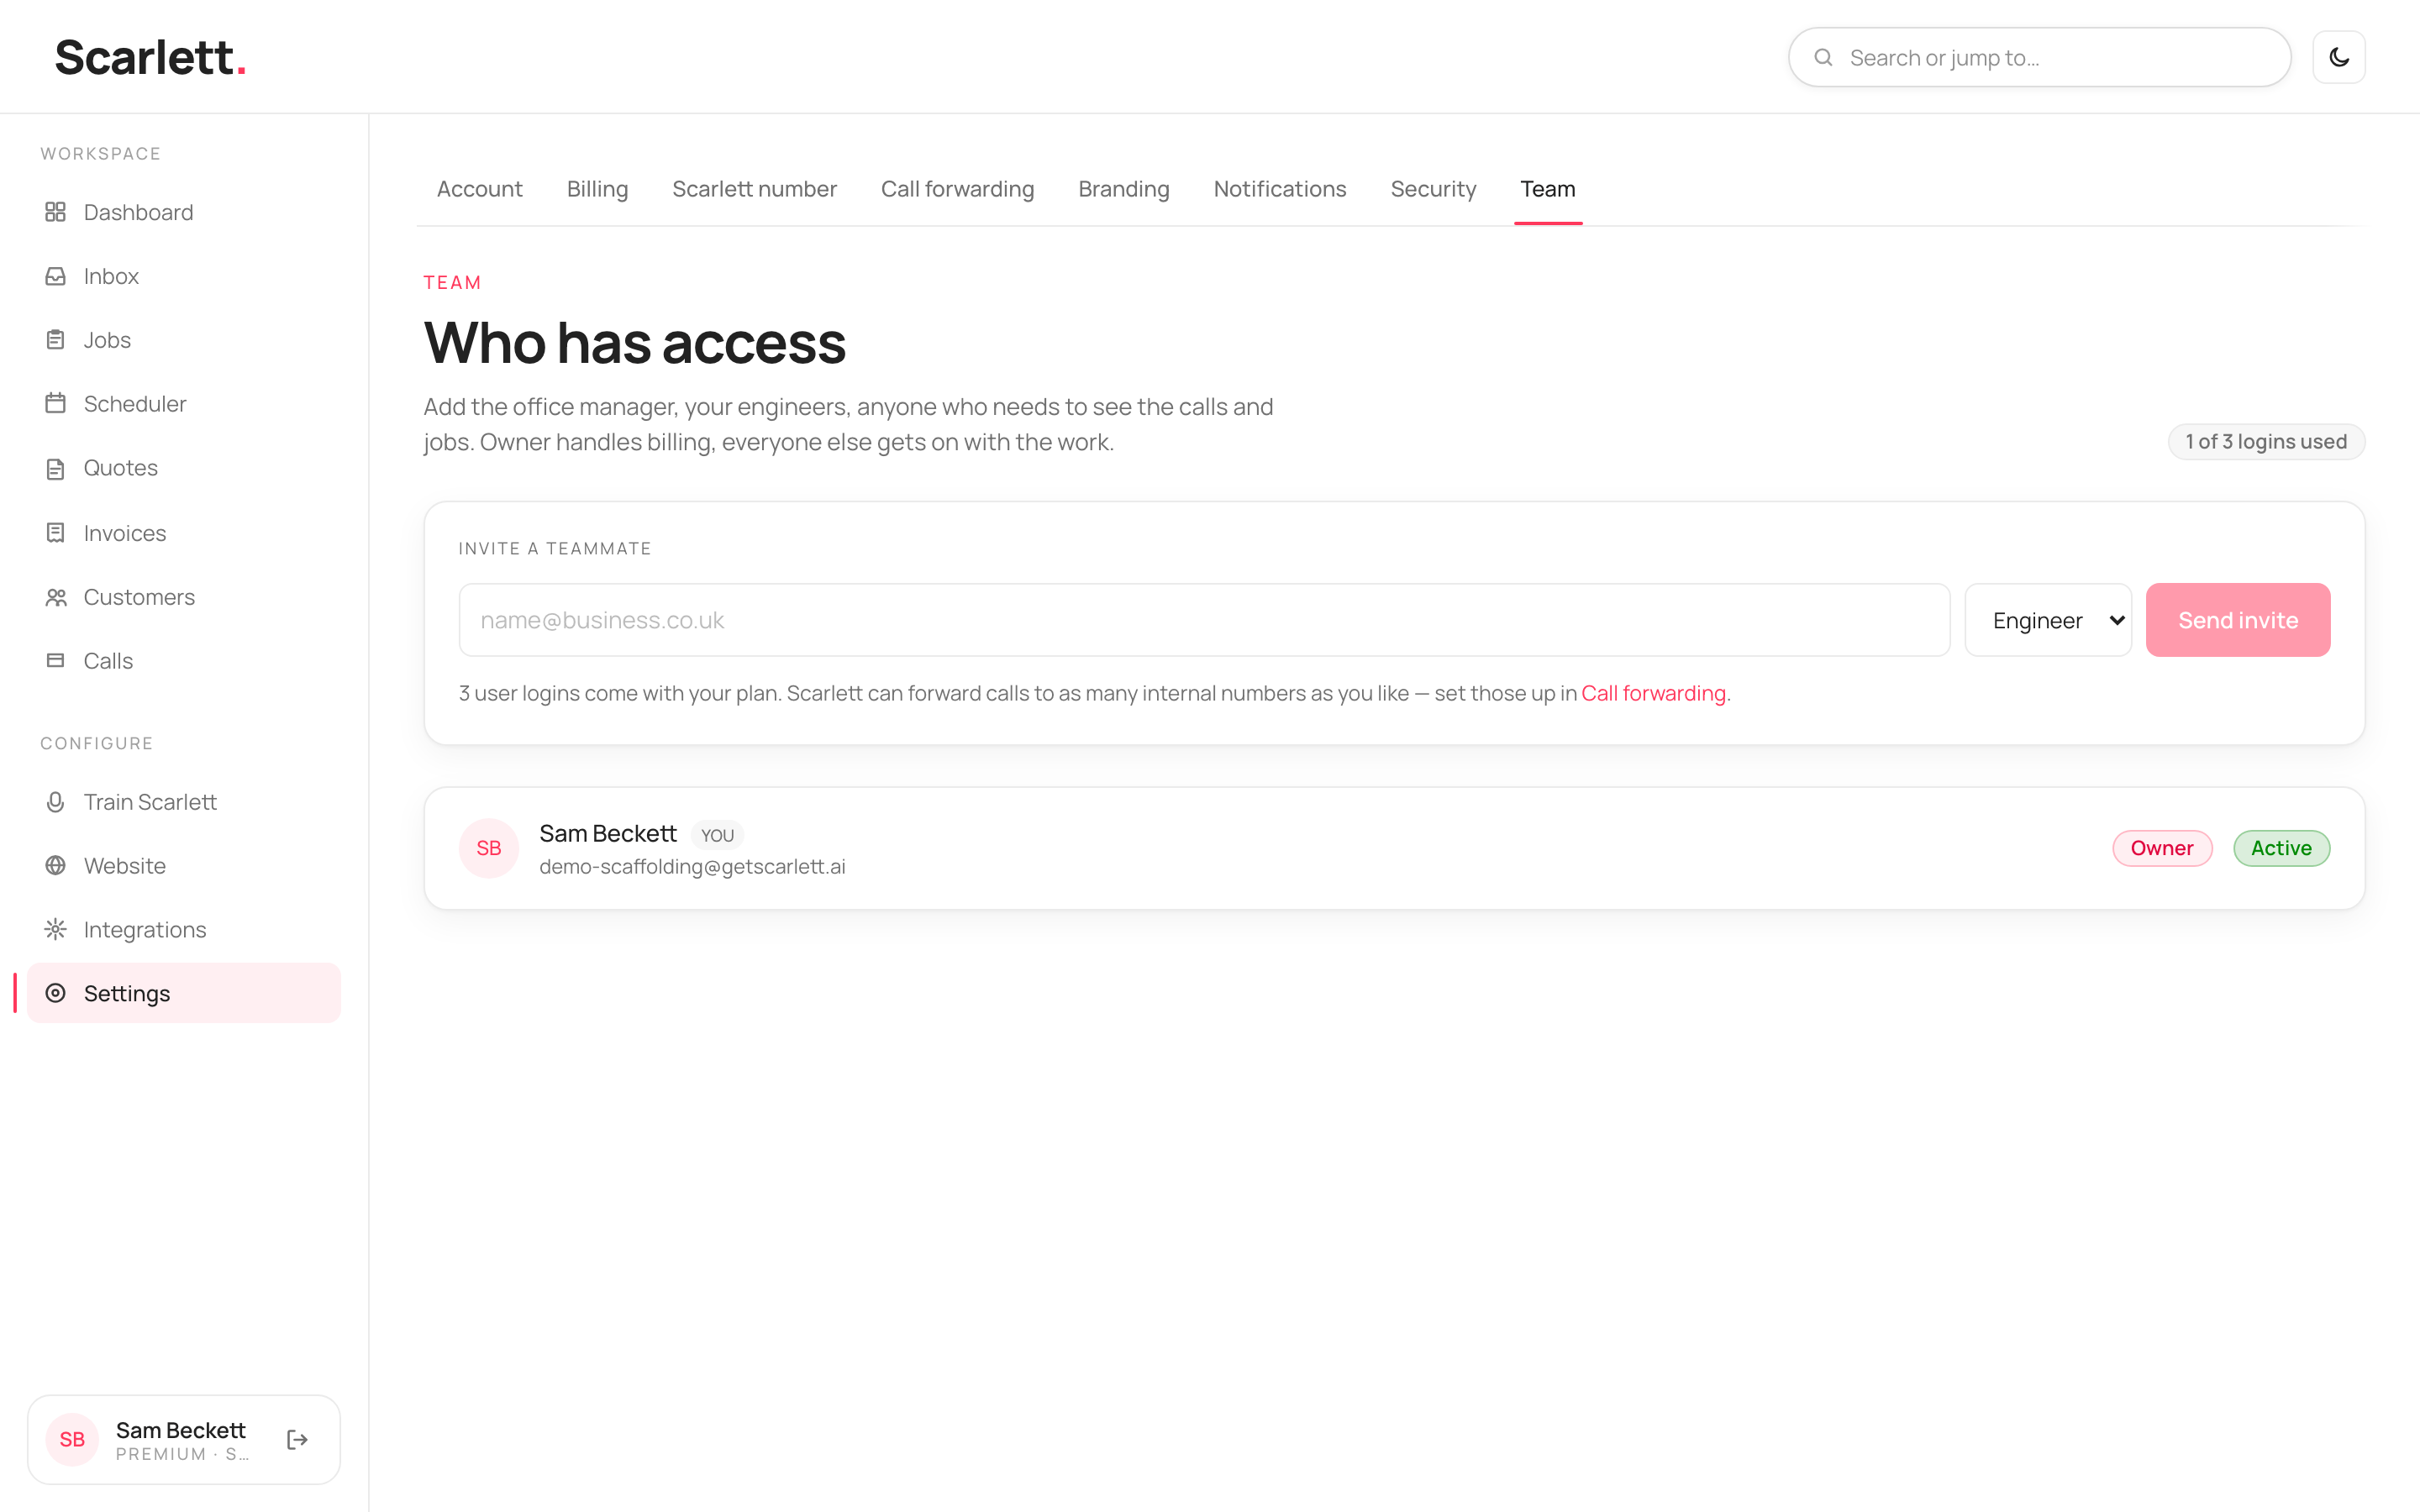The width and height of the screenshot is (2420, 1512).
Task: Click the Customers people icon
Action: pyautogui.click(x=55, y=597)
